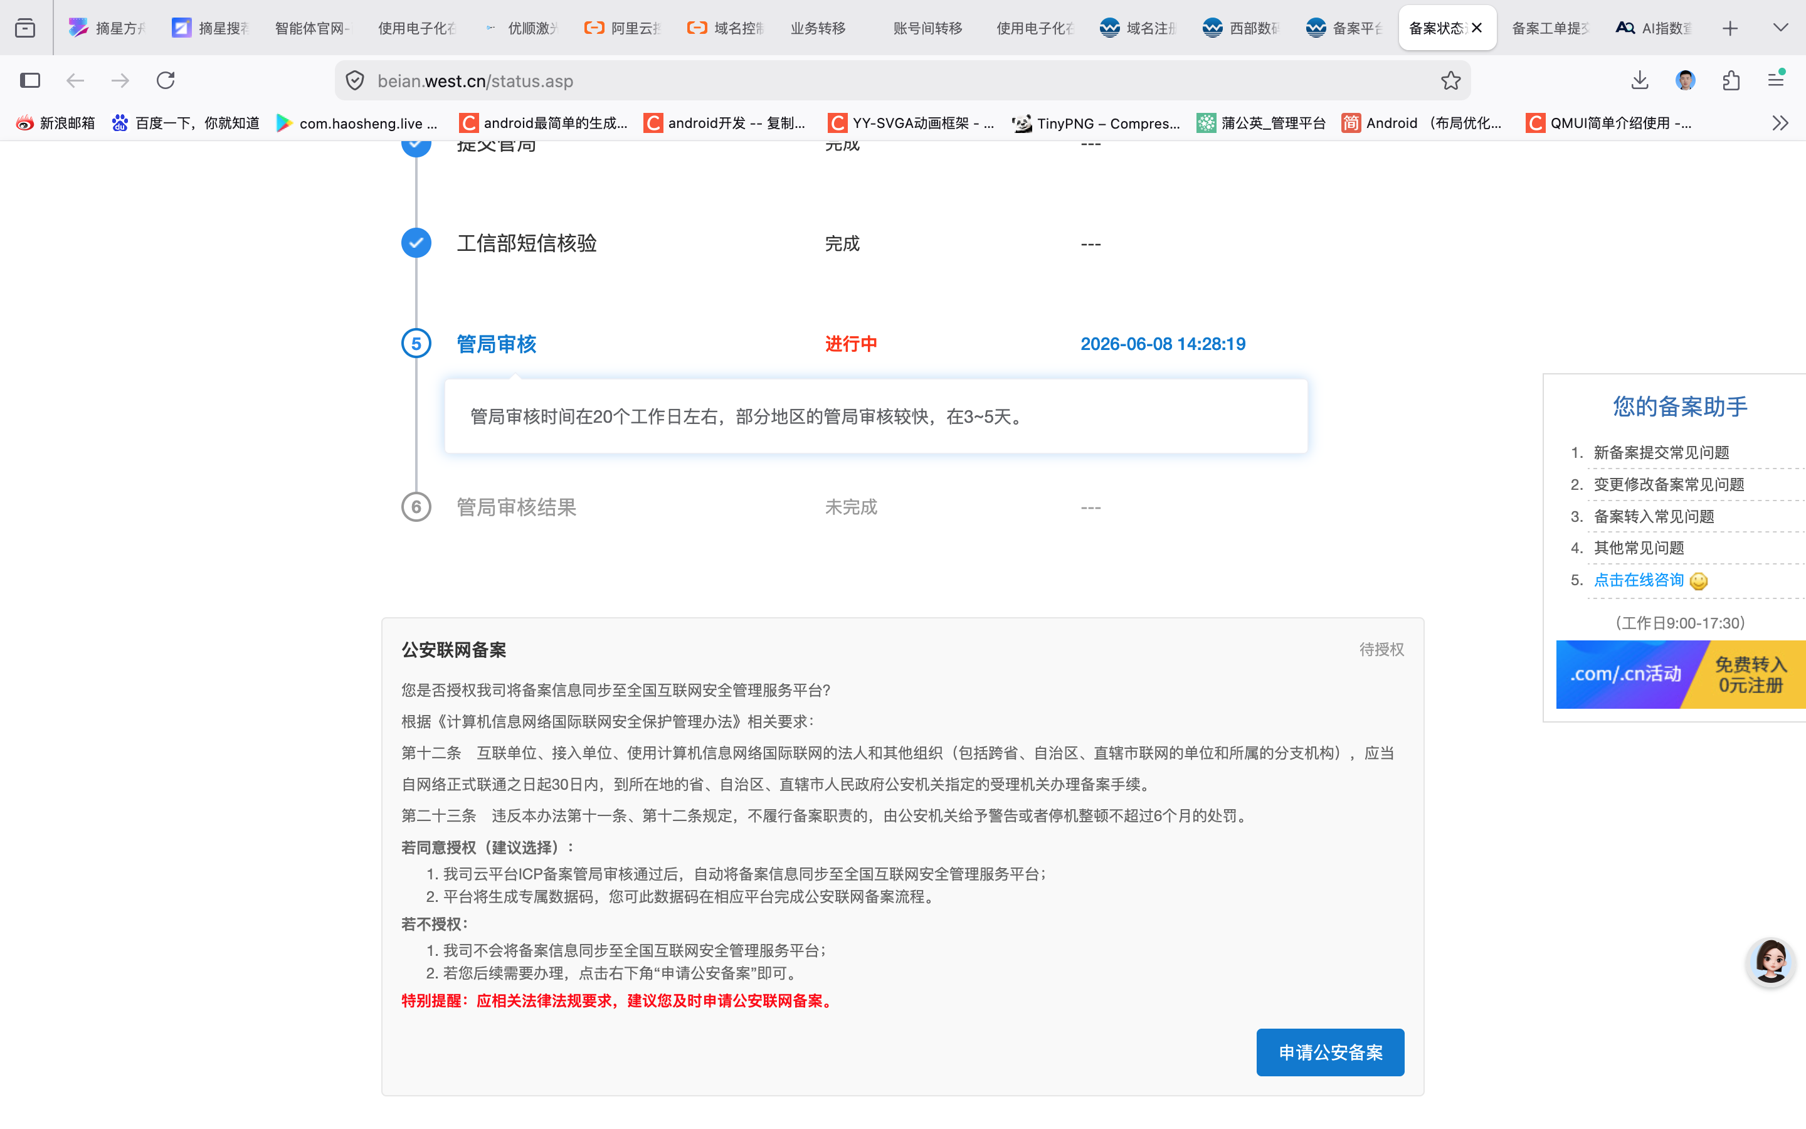Open the android开发 复制 bookmark
The image size is (1806, 1129).
(x=726, y=123)
